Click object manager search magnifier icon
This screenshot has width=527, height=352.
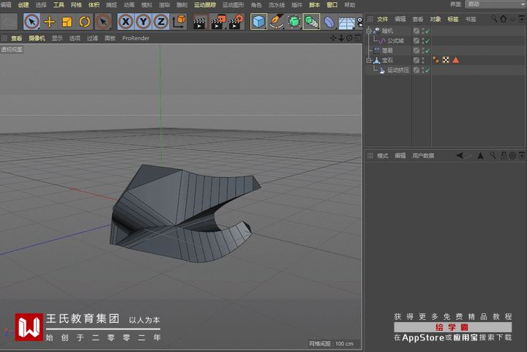pos(494,19)
